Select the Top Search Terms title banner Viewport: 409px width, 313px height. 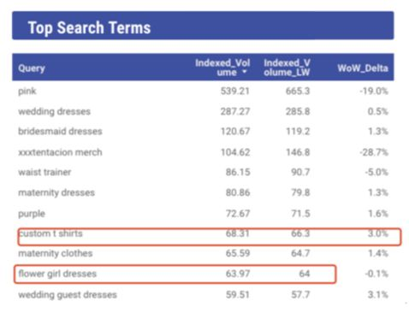(x=203, y=26)
